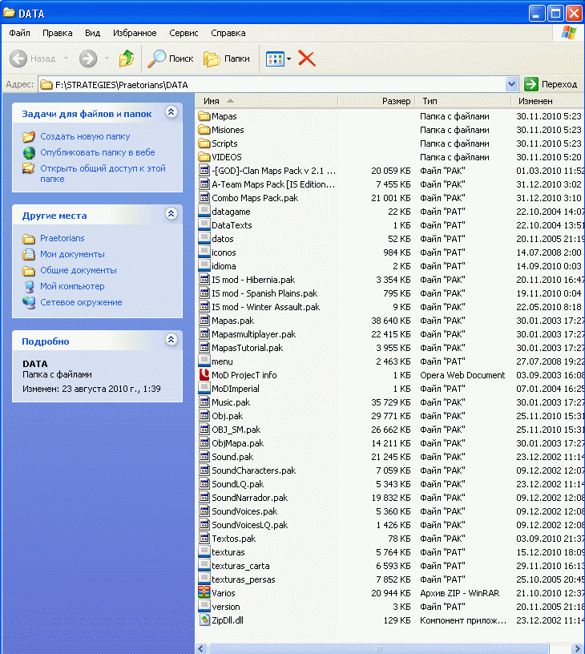Image resolution: width=585 pixels, height=654 pixels.
Task: Select the Sound.pak file icon
Action: pos(204,456)
